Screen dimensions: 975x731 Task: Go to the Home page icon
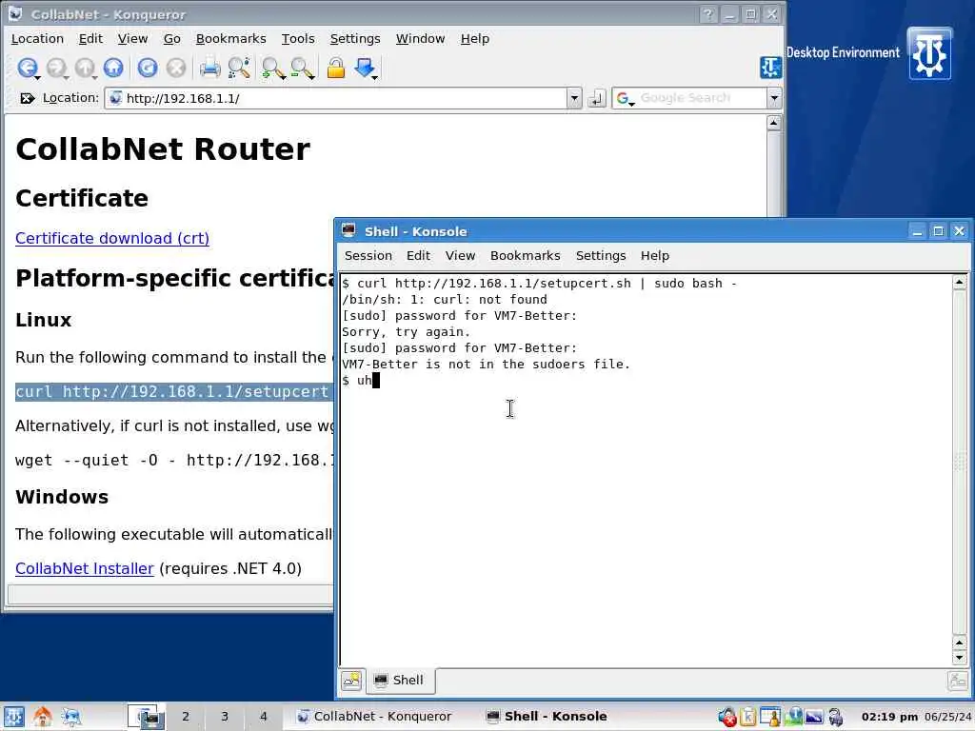click(x=113, y=68)
